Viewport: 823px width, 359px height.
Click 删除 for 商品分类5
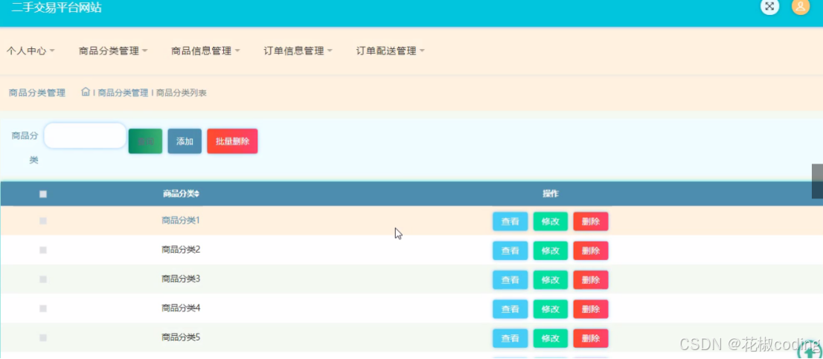591,339
